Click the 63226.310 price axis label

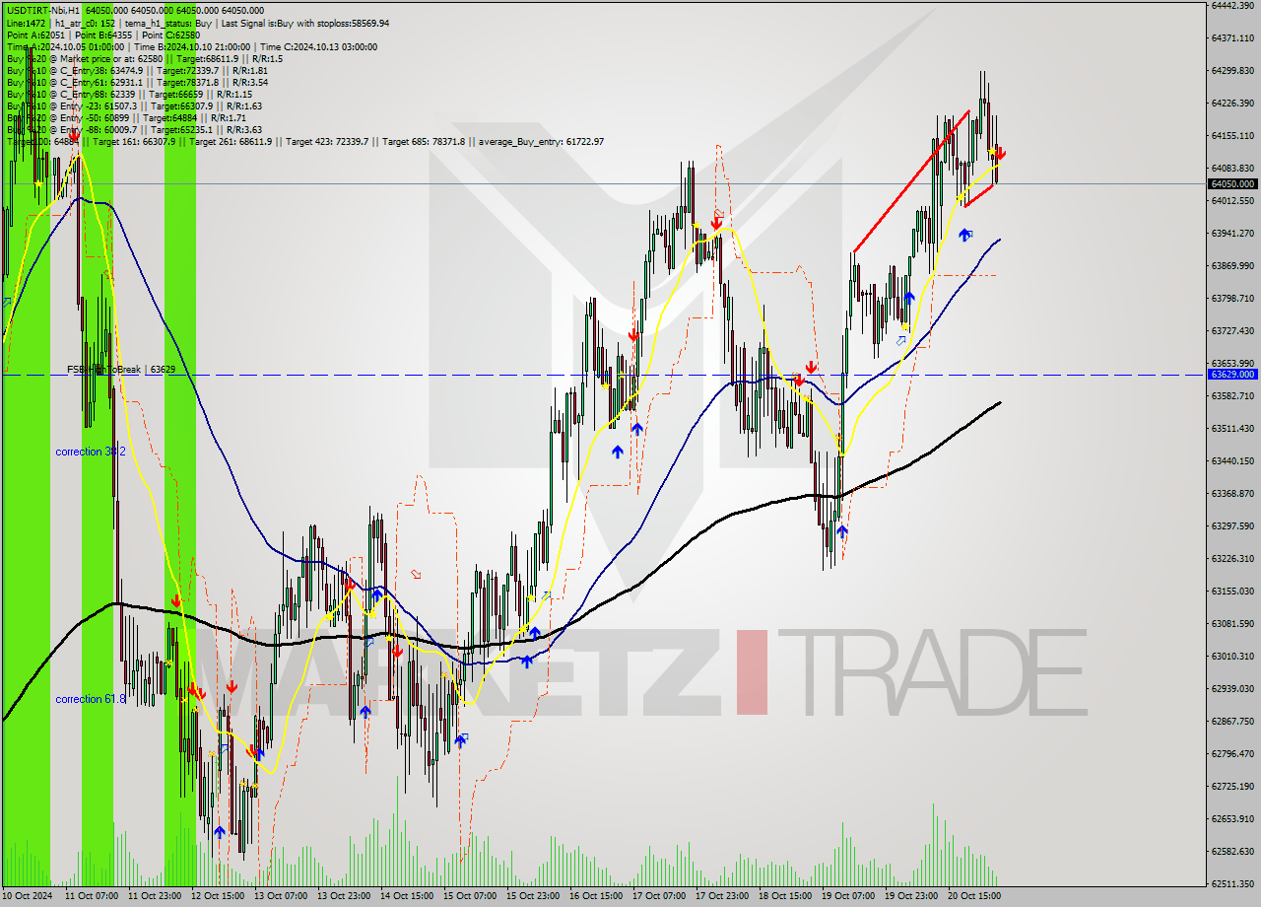(x=1232, y=558)
